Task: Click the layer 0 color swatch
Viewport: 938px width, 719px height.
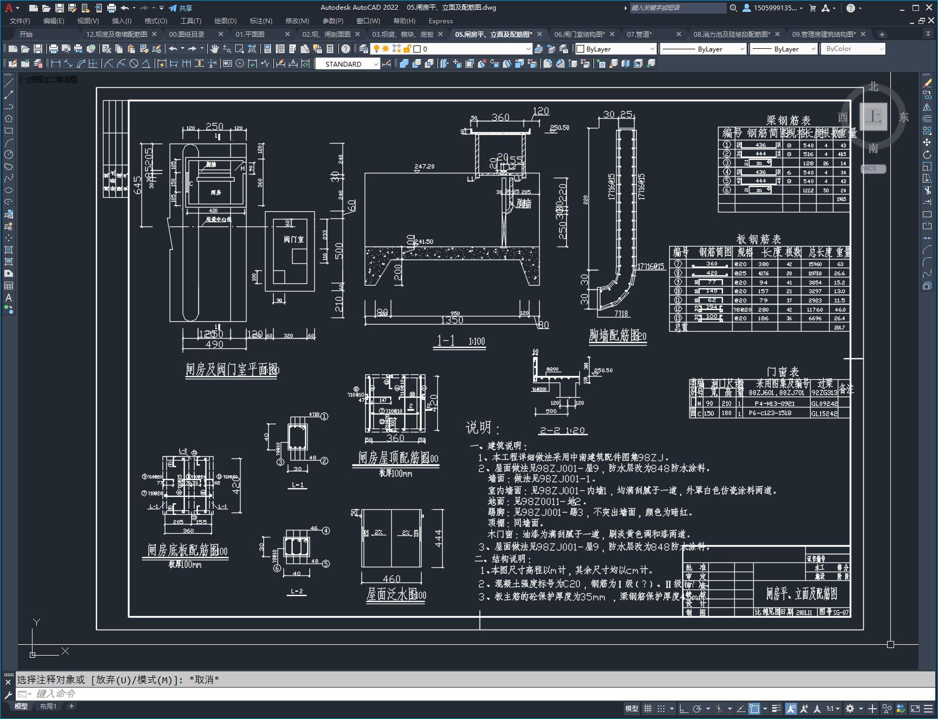Action: [417, 49]
